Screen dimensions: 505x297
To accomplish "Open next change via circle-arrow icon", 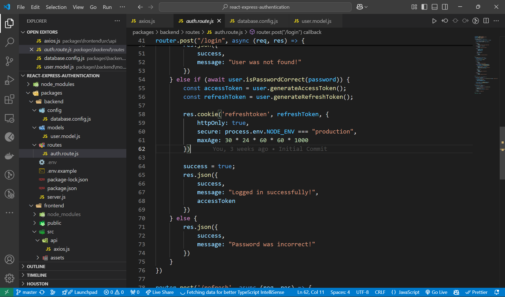I will pyautogui.click(x=465, y=21).
